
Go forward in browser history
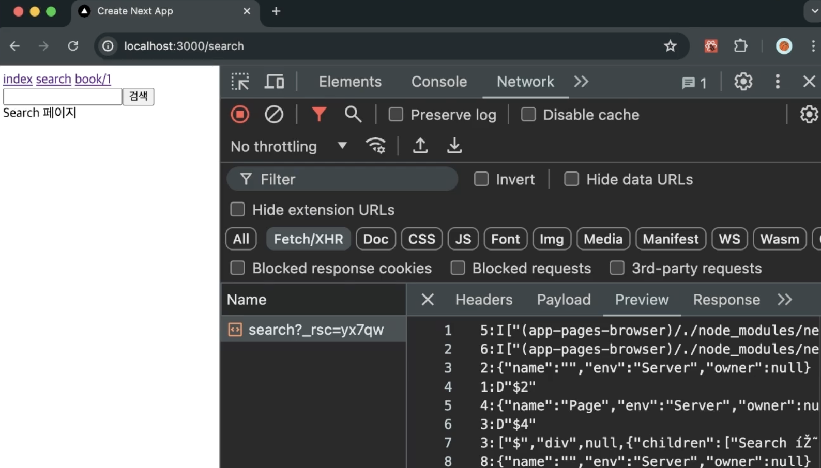(43, 46)
